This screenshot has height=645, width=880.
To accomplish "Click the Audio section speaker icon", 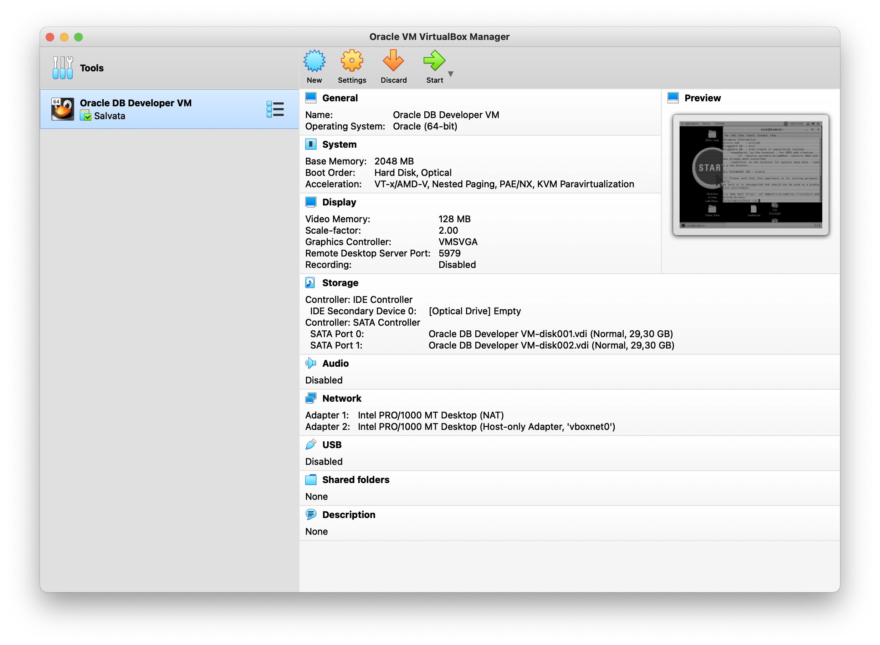I will [x=311, y=363].
